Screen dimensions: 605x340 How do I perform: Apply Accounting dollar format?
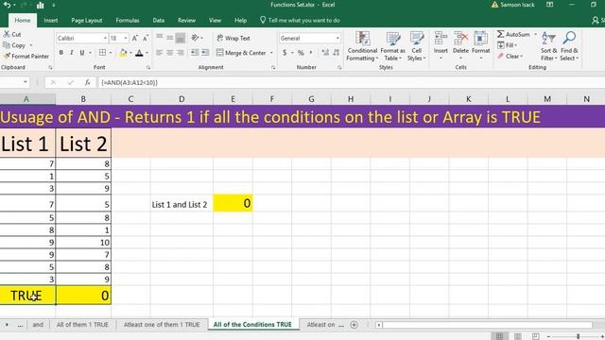pos(285,53)
